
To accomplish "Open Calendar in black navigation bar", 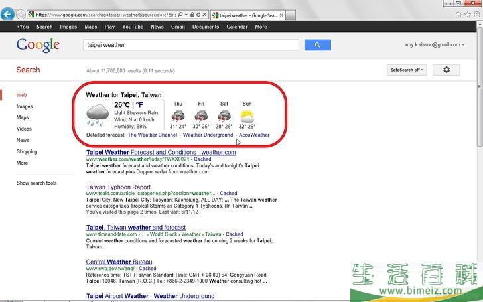I will coord(237,27).
